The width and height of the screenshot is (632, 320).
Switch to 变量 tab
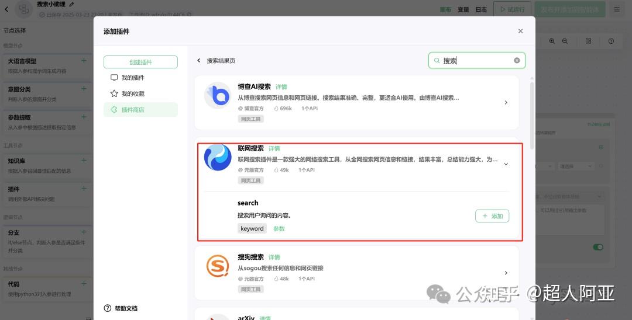point(463,10)
